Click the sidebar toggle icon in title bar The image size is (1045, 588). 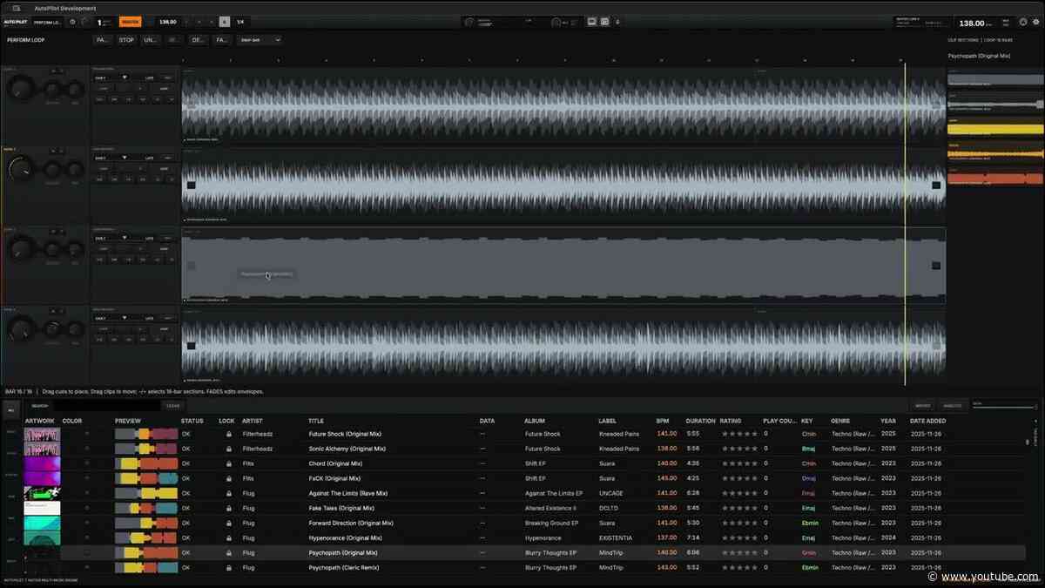pyautogui.click(x=17, y=8)
